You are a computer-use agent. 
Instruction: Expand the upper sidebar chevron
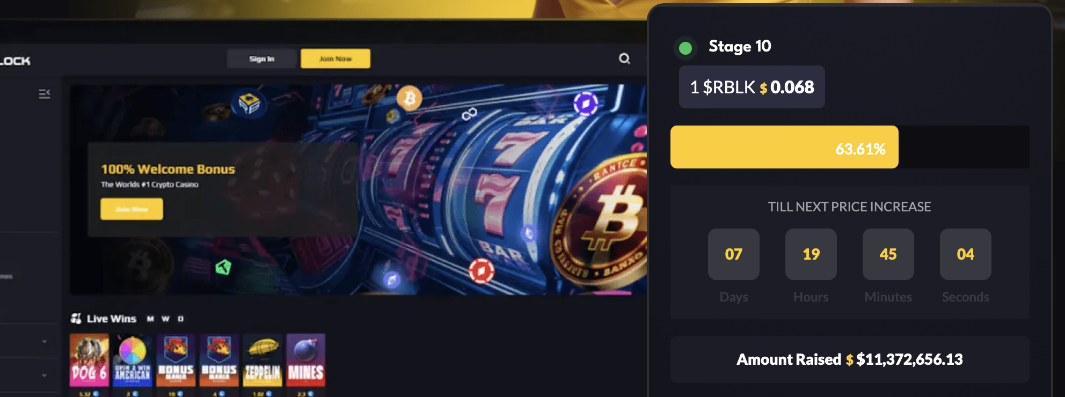pos(45,341)
